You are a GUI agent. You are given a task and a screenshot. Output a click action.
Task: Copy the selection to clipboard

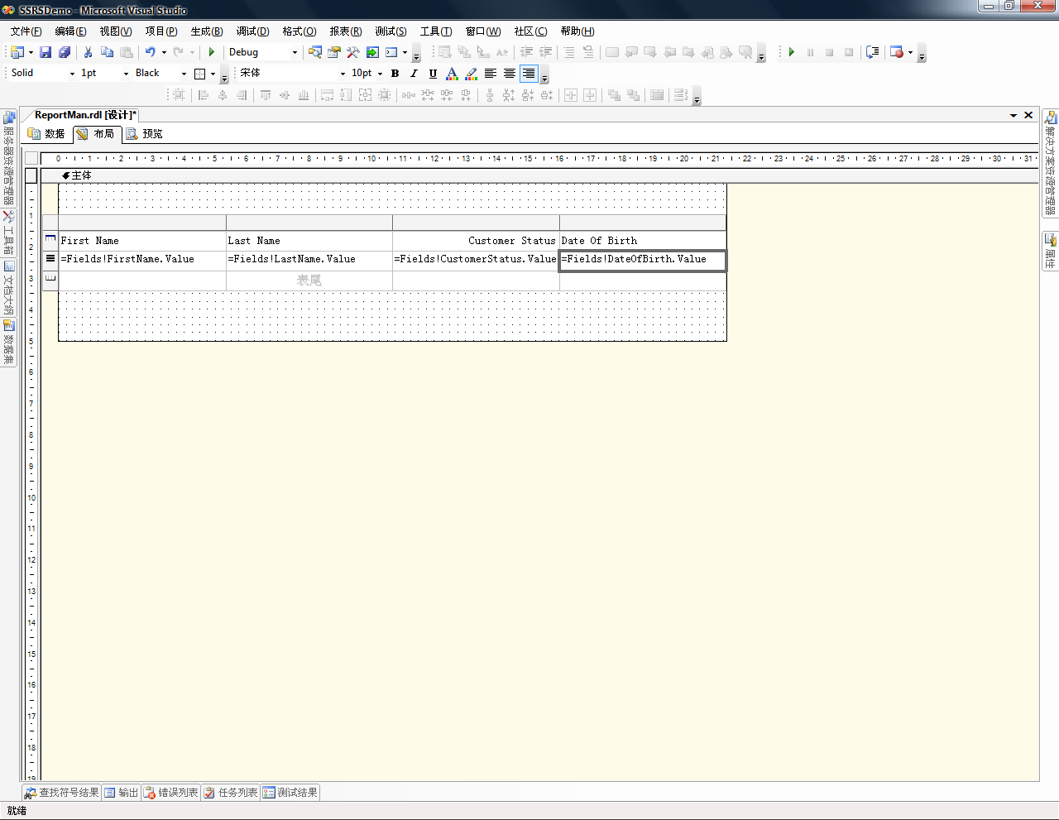[107, 52]
